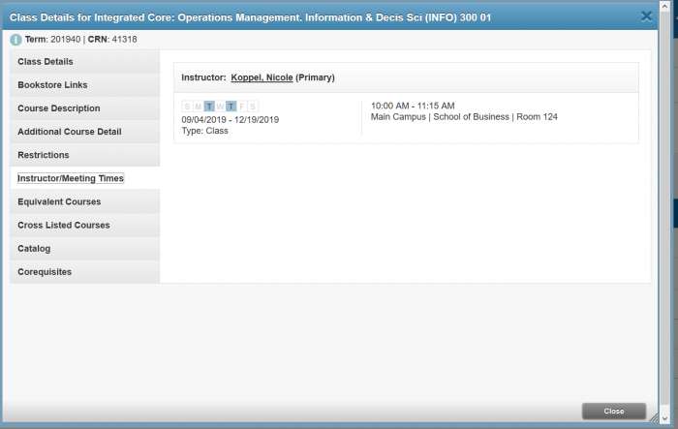The image size is (678, 429).
Task: Close the dialog with the X icon
Action: [x=647, y=15]
